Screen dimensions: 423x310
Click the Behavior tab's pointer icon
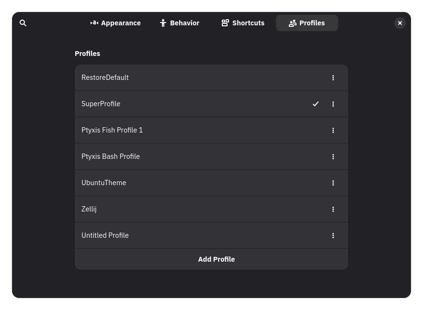coord(163,22)
